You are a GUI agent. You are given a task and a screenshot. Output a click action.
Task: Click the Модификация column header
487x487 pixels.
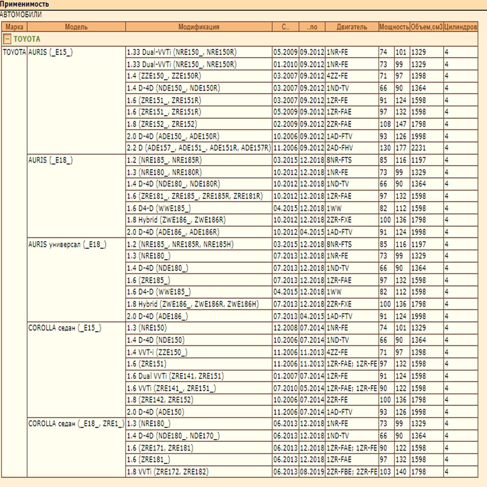click(198, 27)
